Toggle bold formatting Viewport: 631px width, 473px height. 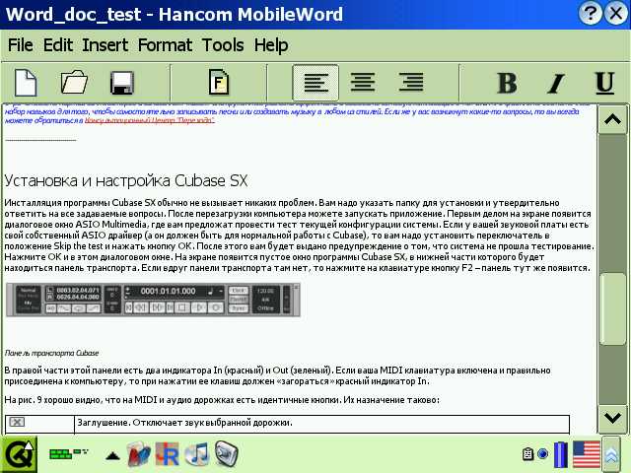[x=507, y=83]
